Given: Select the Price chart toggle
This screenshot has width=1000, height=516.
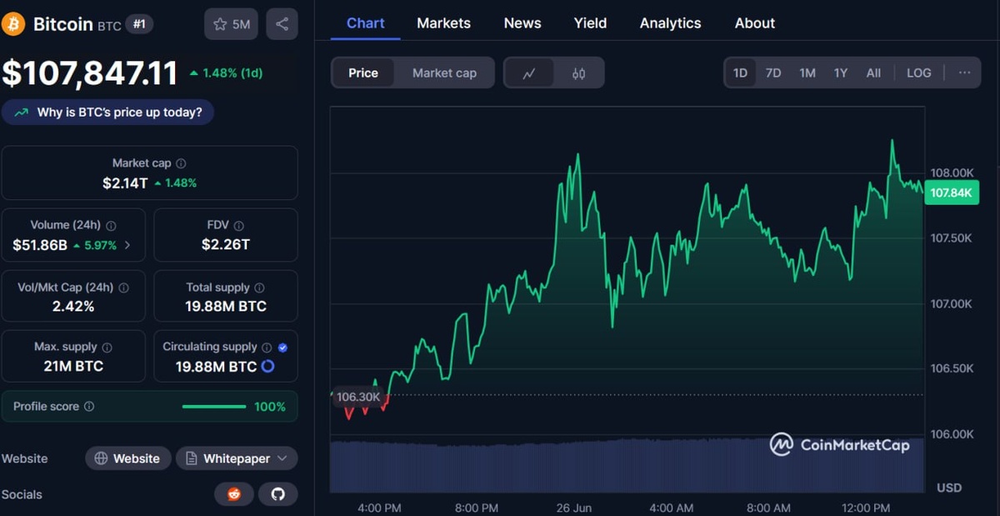Looking at the screenshot, I should (363, 73).
